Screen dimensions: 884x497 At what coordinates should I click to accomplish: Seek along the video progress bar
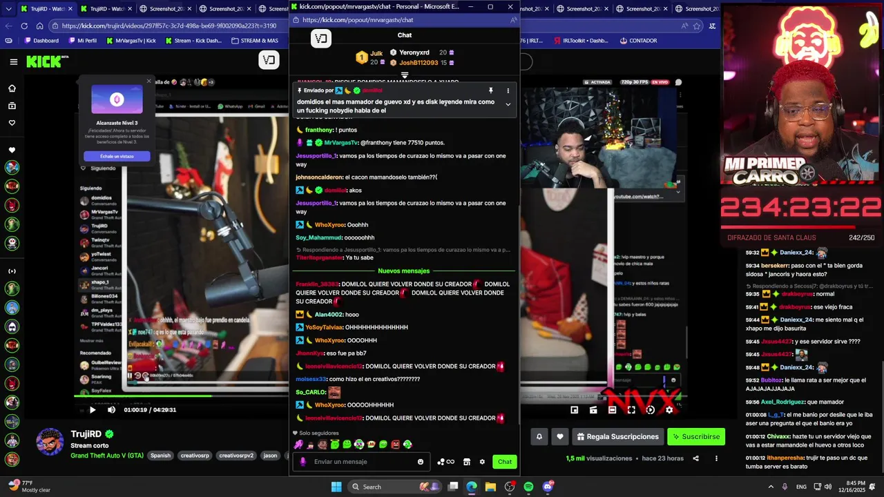pos(182,396)
